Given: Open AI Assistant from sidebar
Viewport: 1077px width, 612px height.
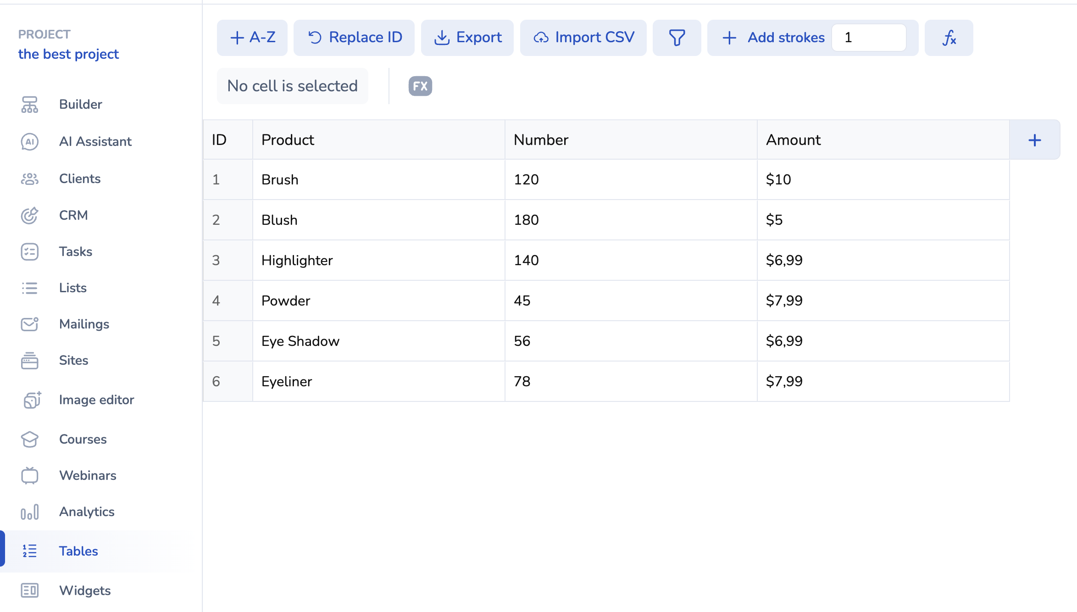Looking at the screenshot, I should tap(95, 141).
